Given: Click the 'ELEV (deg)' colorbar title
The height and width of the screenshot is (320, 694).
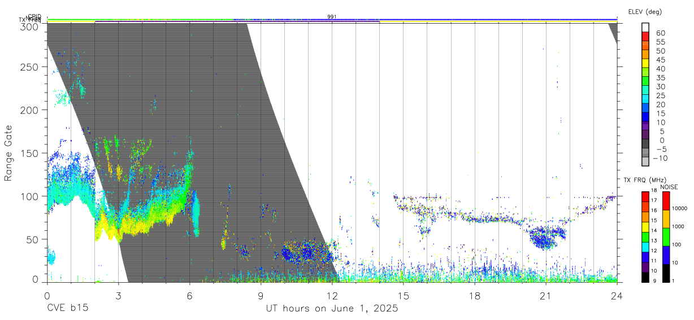Looking at the screenshot, I should coord(645,12).
